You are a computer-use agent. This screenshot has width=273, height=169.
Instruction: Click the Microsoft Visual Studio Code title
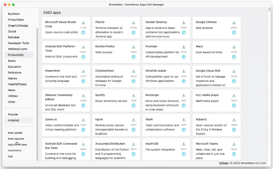[61, 24]
